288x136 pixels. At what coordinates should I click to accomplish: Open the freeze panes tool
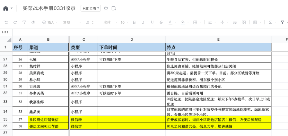click(255, 22)
